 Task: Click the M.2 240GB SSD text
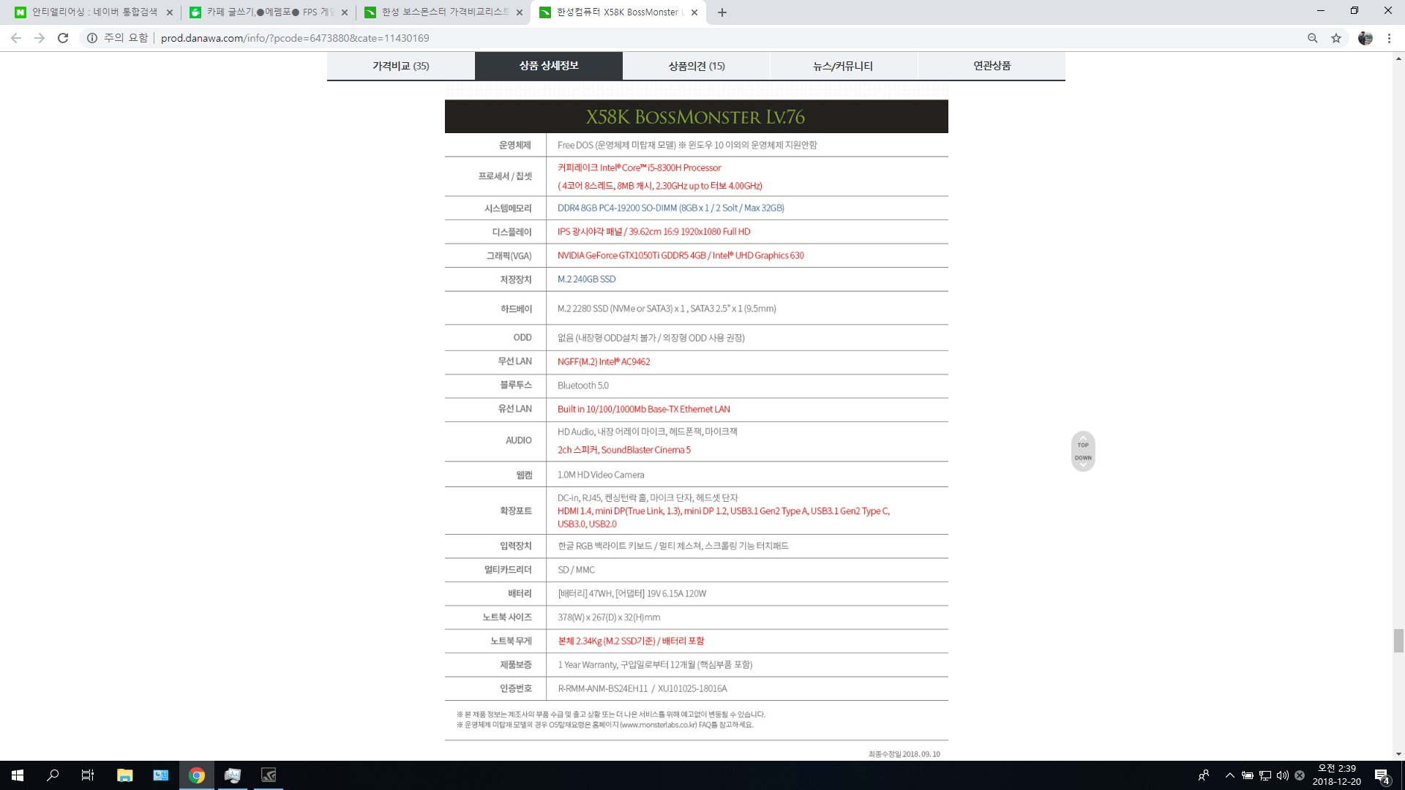tap(586, 279)
